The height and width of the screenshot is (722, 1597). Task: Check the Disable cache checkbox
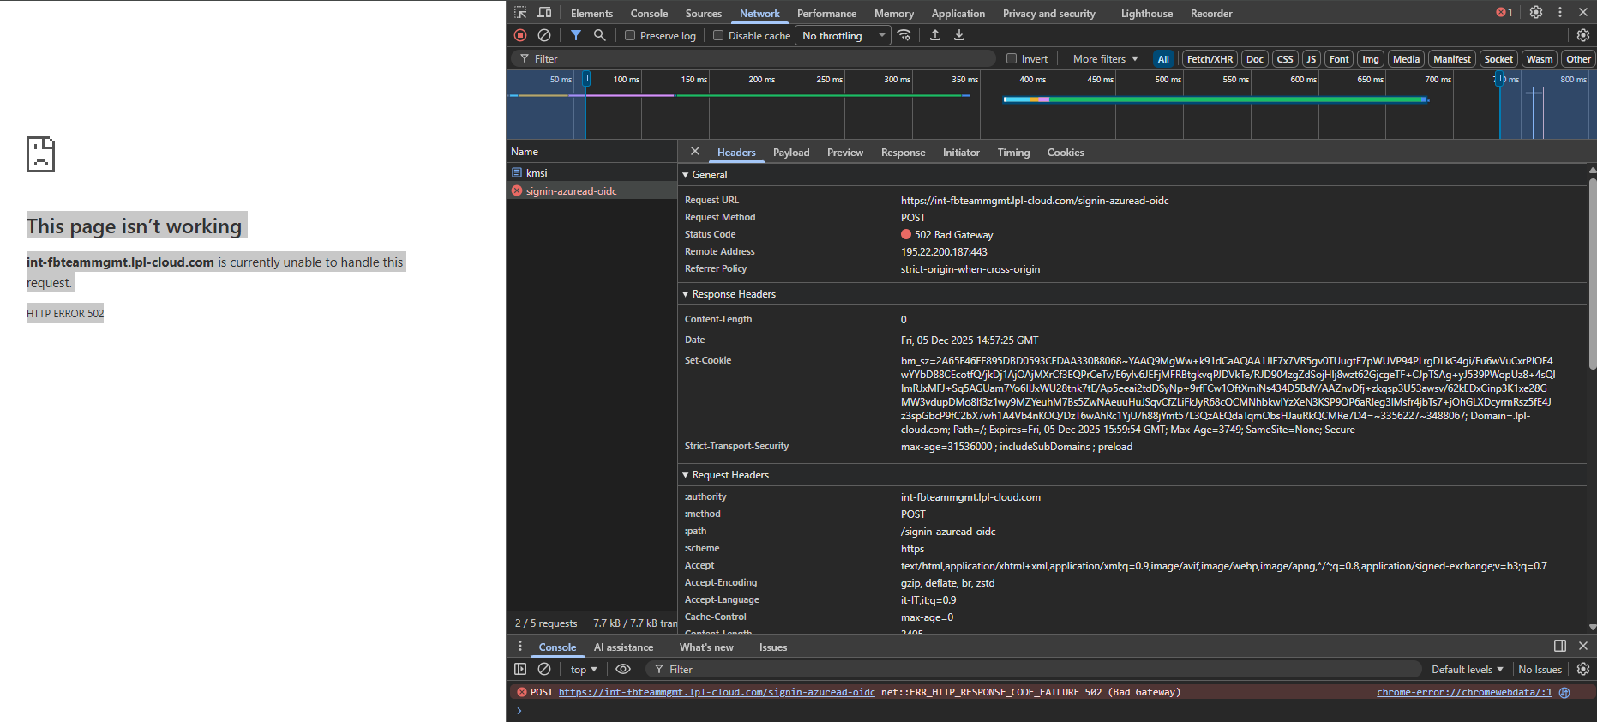point(718,36)
